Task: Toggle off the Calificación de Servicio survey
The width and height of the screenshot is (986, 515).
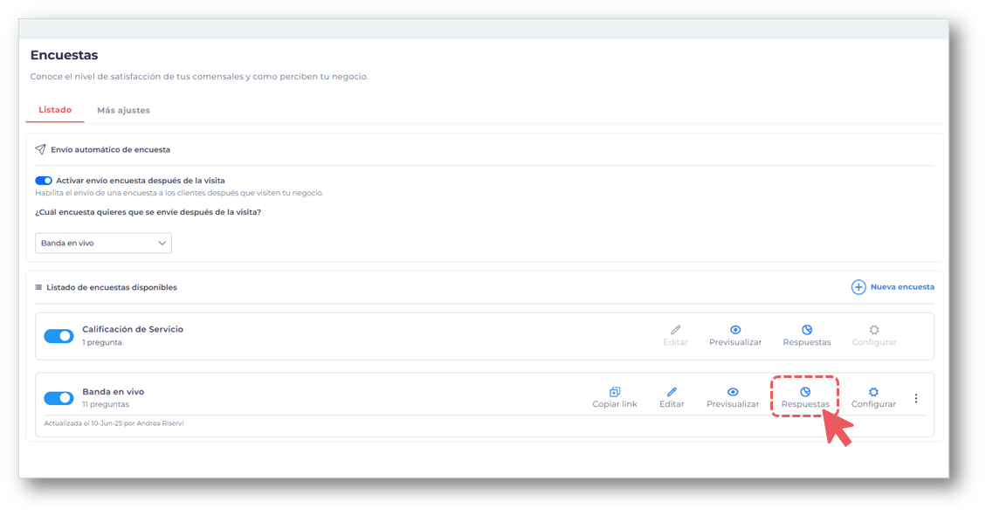Action: (x=59, y=336)
